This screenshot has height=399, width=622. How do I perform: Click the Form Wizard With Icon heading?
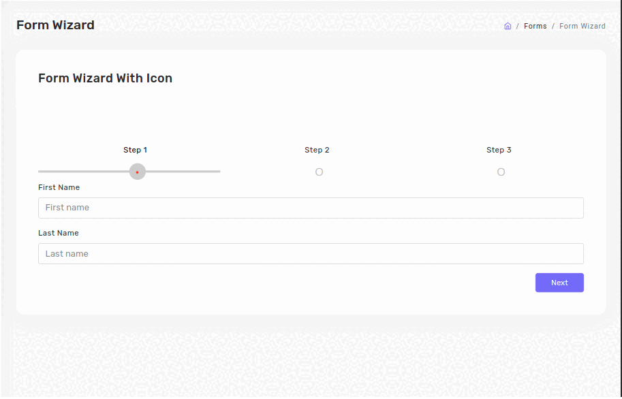click(105, 78)
